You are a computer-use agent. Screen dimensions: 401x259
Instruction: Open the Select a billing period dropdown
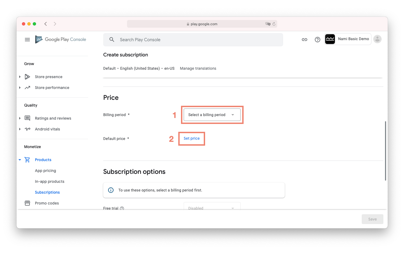coord(212,115)
